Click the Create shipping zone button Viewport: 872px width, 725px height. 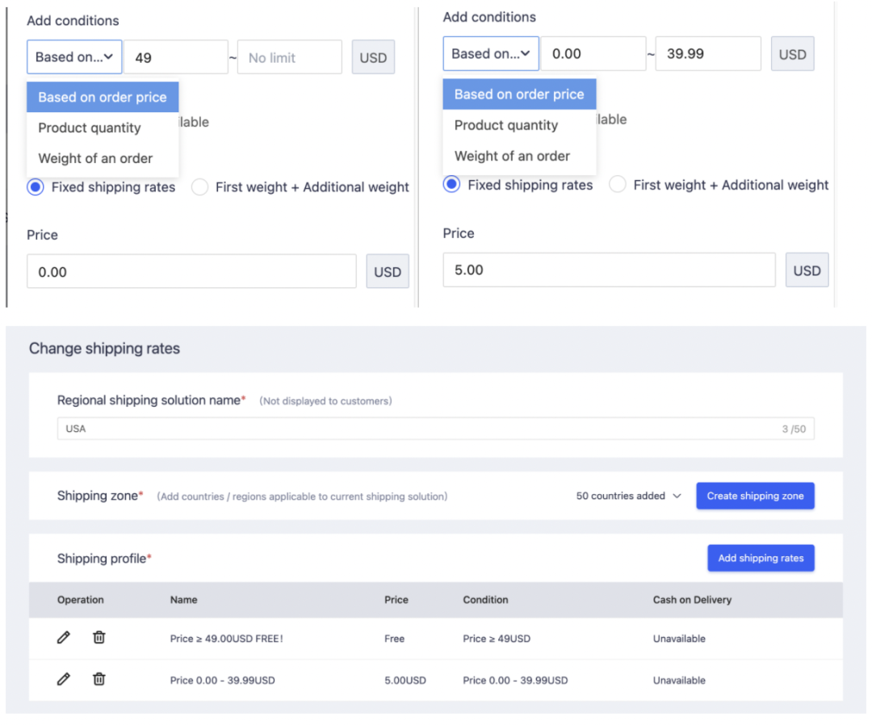(755, 496)
